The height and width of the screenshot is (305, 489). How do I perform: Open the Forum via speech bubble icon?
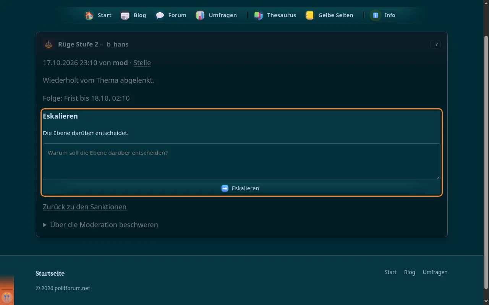(x=160, y=15)
